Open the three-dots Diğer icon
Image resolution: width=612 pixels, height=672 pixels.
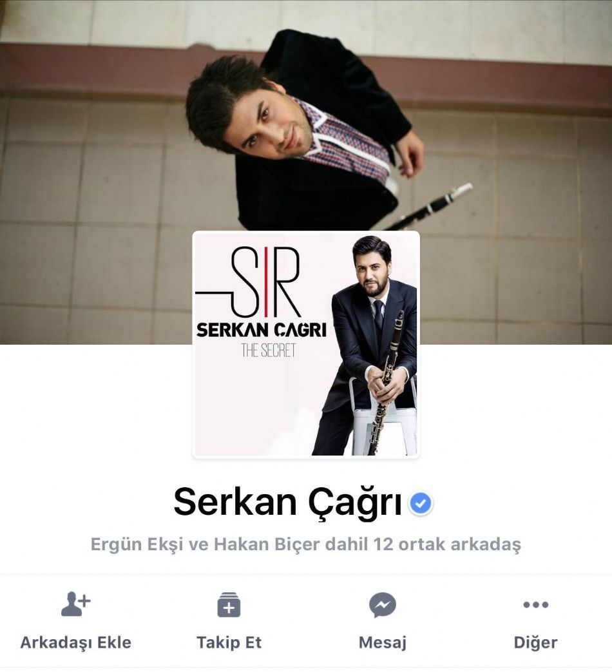pyautogui.click(x=536, y=605)
